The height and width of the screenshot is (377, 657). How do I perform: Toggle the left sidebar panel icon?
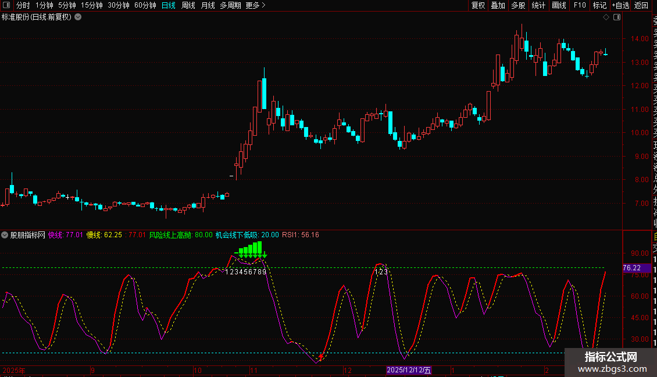point(6,5)
